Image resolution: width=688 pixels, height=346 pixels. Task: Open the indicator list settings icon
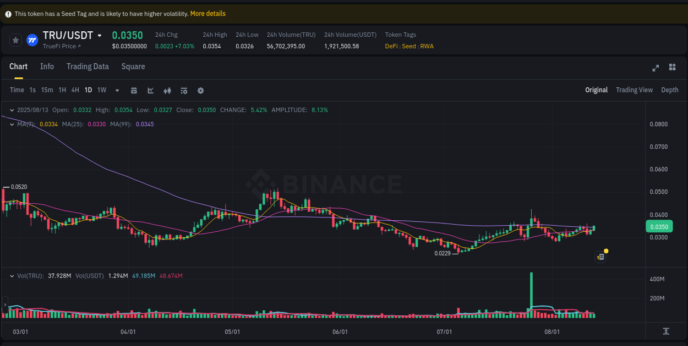pyautogui.click(x=184, y=90)
